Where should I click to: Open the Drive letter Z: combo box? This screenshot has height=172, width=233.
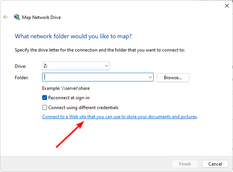[76, 66]
